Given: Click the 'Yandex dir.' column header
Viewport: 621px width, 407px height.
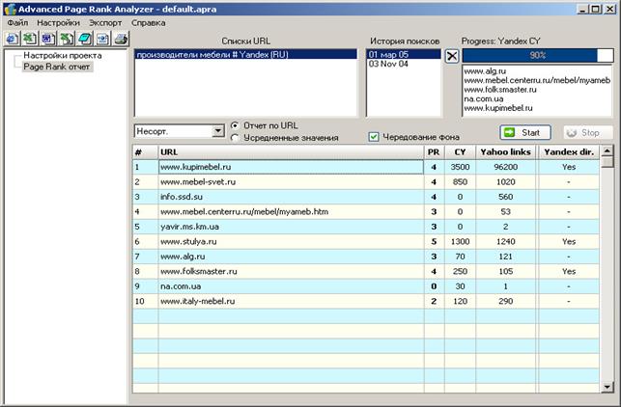Looking at the screenshot, I should click(x=569, y=152).
